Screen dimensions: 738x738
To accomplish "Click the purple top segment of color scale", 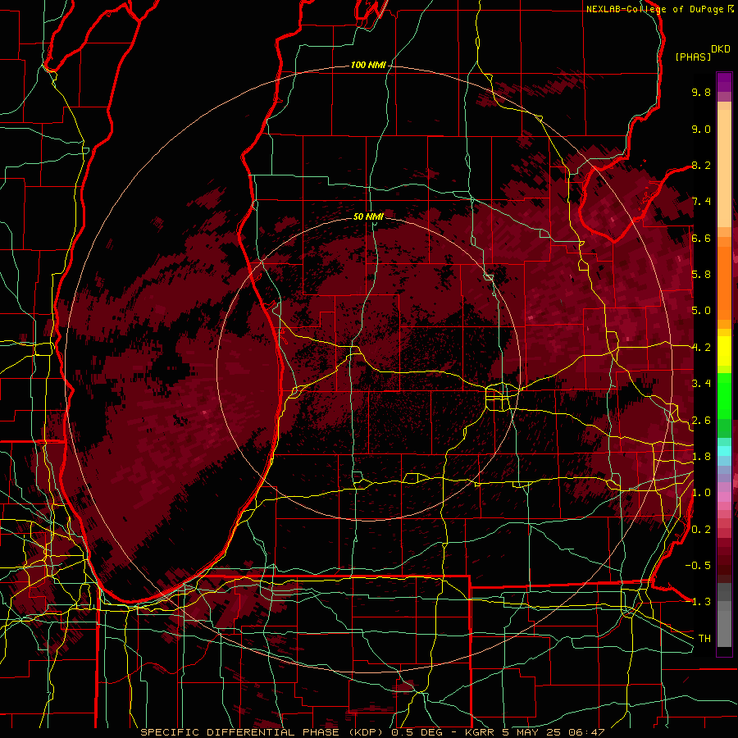I will click(x=724, y=82).
